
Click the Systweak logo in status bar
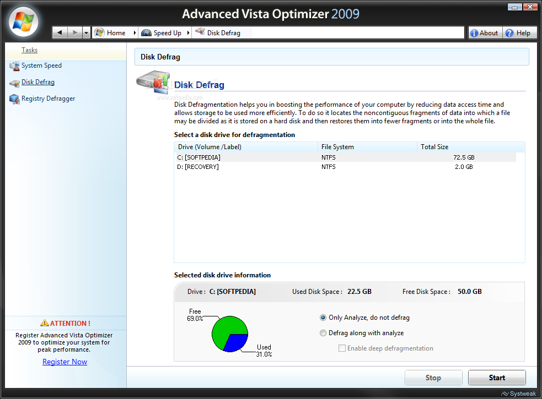pos(518,393)
